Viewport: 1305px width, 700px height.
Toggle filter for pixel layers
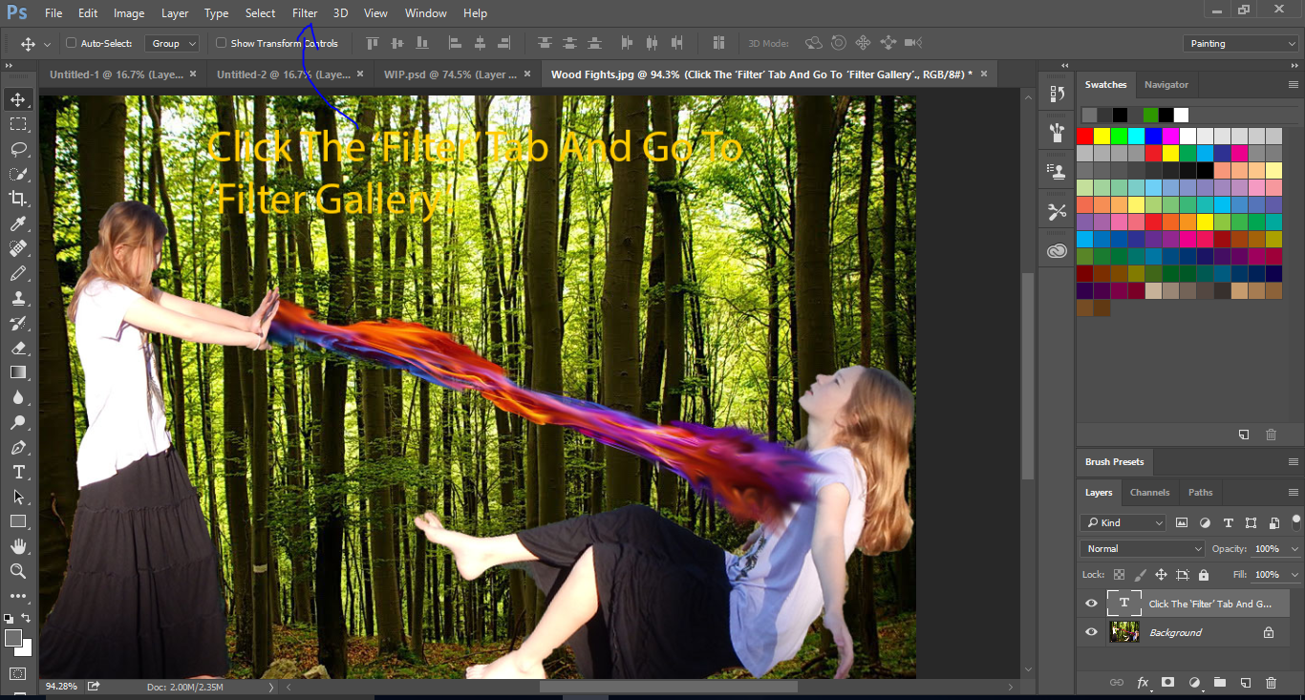click(1182, 523)
